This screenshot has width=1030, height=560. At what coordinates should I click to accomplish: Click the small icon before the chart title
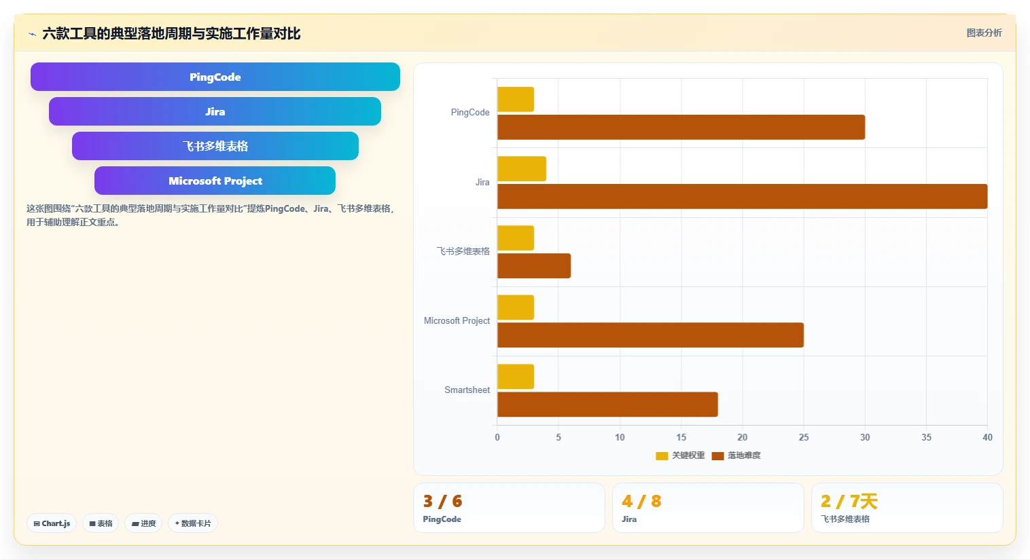click(x=32, y=34)
